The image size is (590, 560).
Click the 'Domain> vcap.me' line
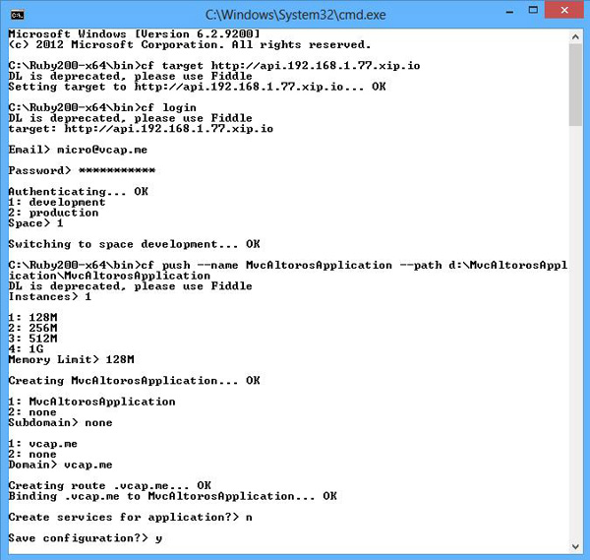click(x=60, y=465)
